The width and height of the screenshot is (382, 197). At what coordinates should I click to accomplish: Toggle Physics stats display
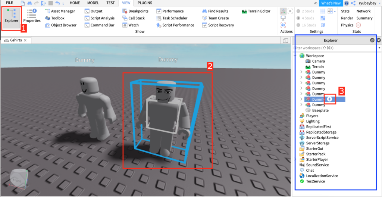coord(347,25)
